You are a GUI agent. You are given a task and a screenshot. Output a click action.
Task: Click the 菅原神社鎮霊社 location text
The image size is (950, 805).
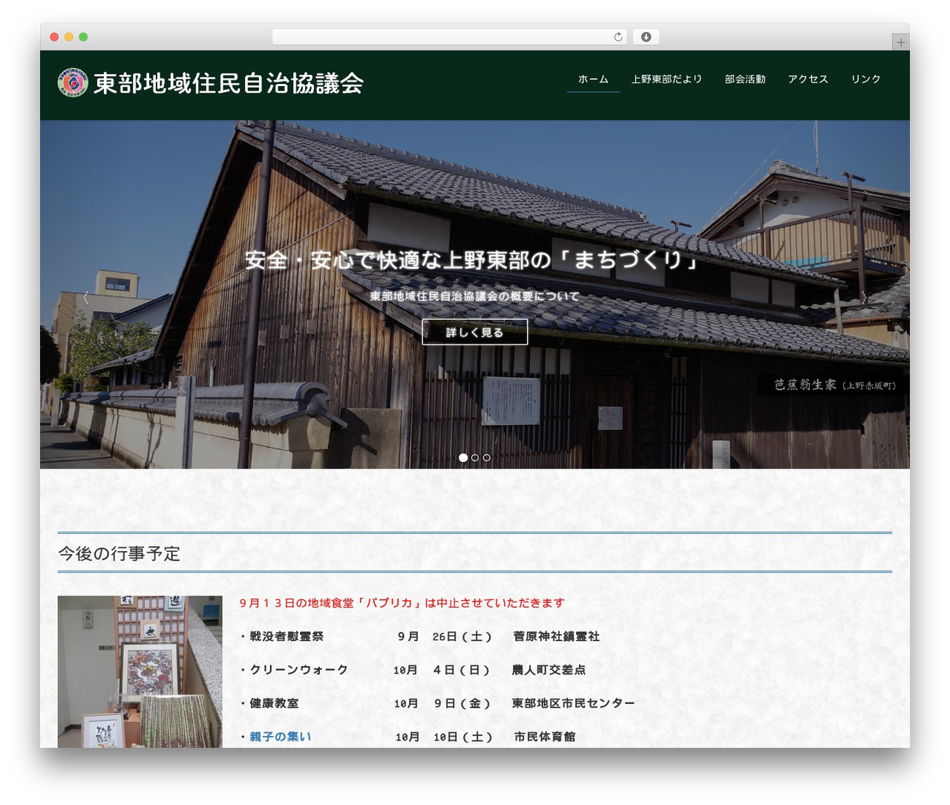pos(557,636)
